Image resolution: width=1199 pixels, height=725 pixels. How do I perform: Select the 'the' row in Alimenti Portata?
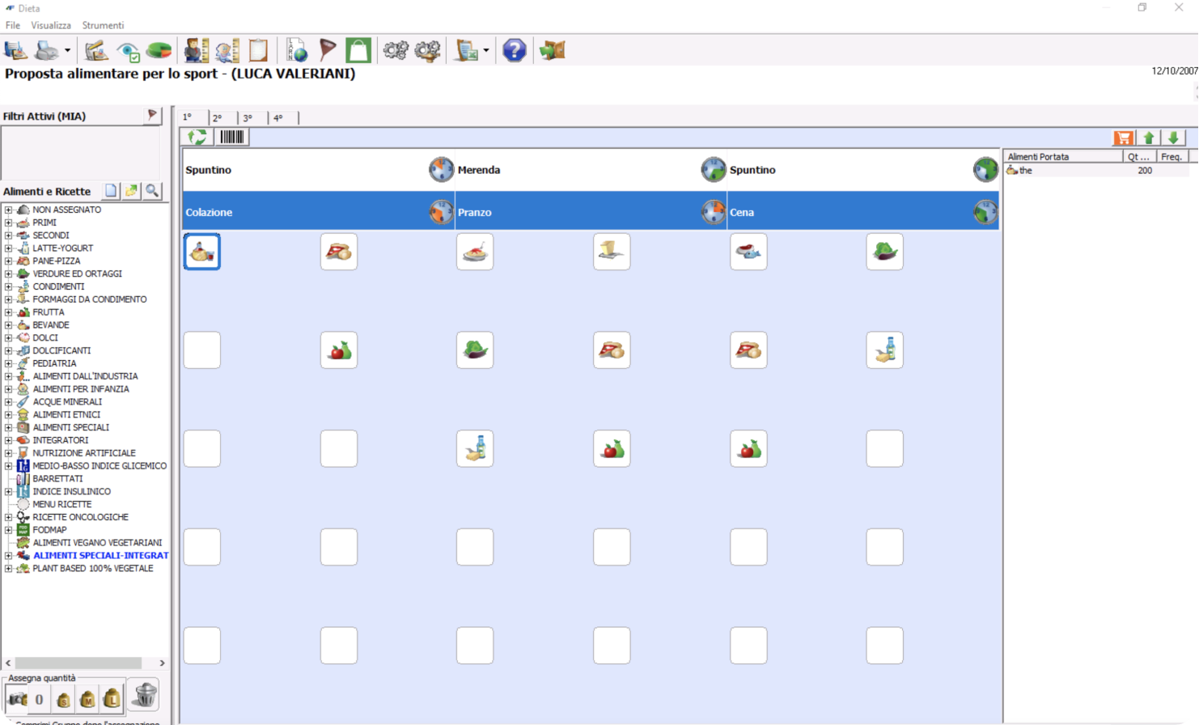click(x=1096, y=171)
